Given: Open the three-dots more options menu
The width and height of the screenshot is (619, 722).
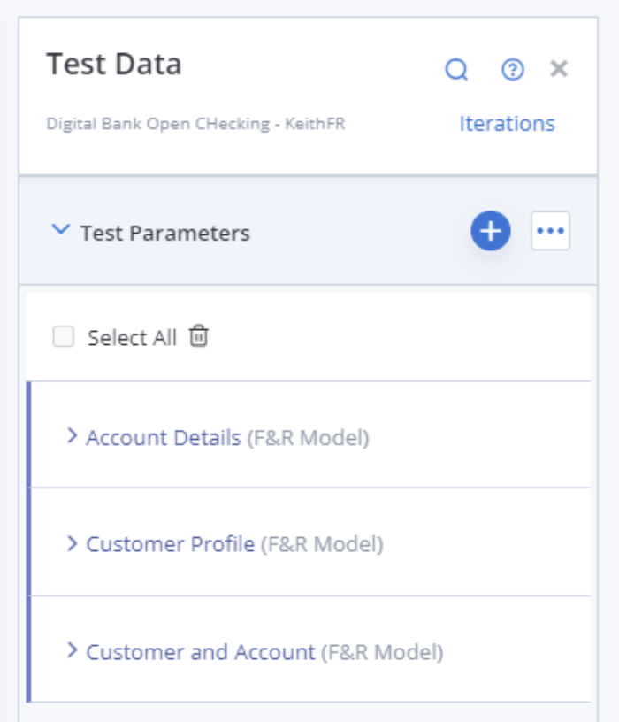Looking at the screenshot, I should tap(550, 231).
